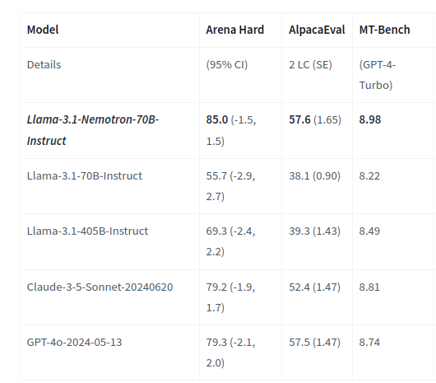The image size is (436, 383).
Task: Click the Model column header
Action: pyautogui.click(x=43, y=30)
